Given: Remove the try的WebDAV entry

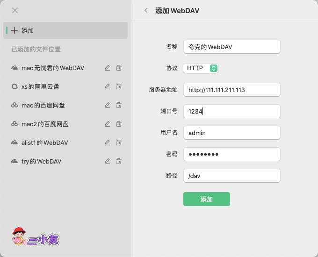Looking at the screenshot, I should click(119, 161).
